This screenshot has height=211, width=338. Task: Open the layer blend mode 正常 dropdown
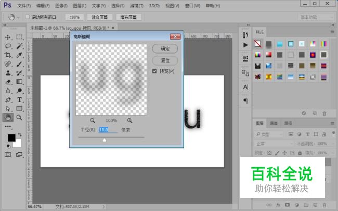[272, 143]
